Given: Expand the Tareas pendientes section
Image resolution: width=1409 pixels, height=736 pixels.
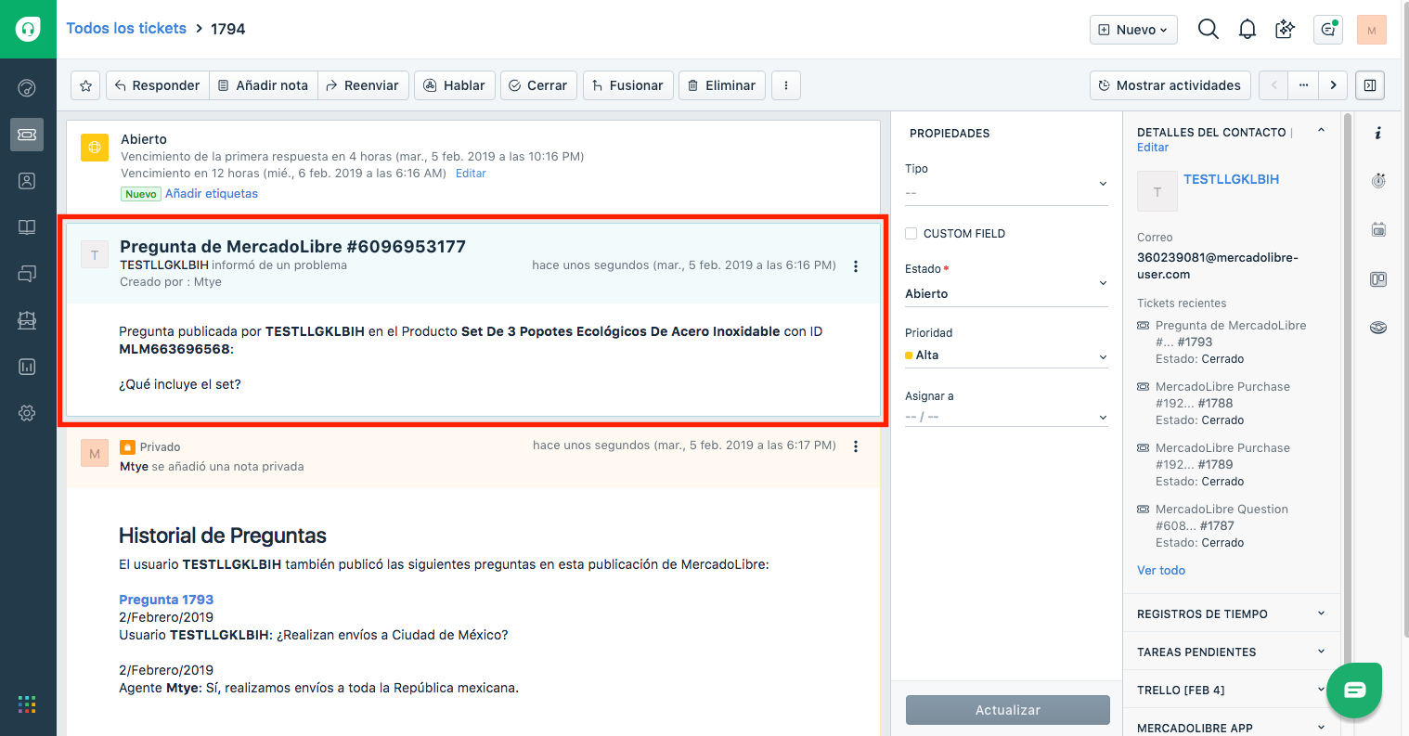Looking at the screenshot, I should pyautogui.click(x=1232, y=652).
